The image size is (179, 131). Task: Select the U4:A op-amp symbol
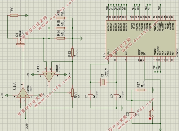point(23,95)
